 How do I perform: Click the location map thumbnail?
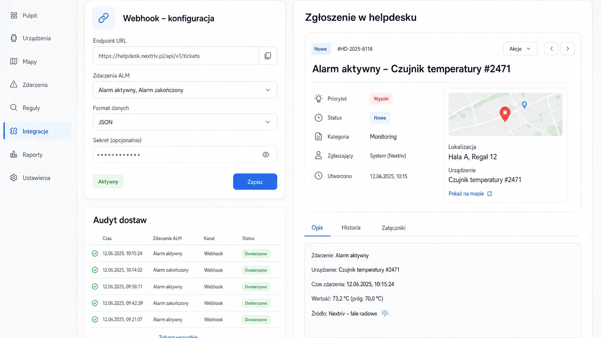coord(505,114)
